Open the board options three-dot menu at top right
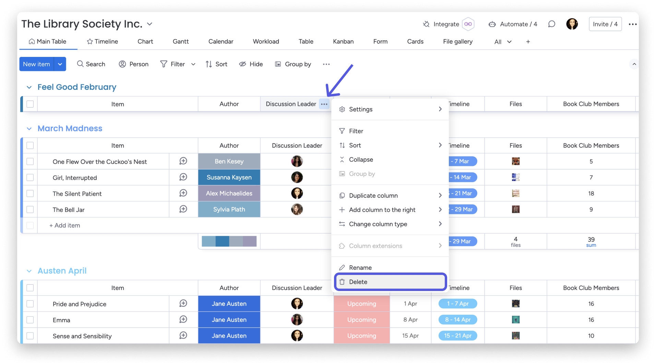Image resolution: width=656 pixels, height=363 pixels. tap(632, 24)
